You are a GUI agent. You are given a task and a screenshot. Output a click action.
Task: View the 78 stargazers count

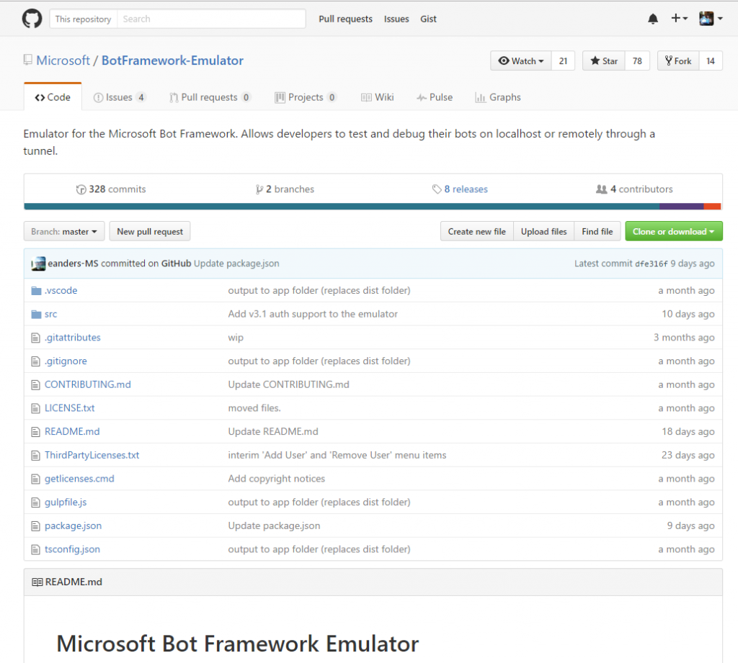click(637, 60)
